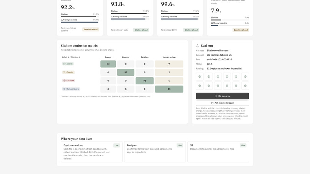Click the Human review column header
Viewport: 310px width, 174px height.
tap(169, 57)
